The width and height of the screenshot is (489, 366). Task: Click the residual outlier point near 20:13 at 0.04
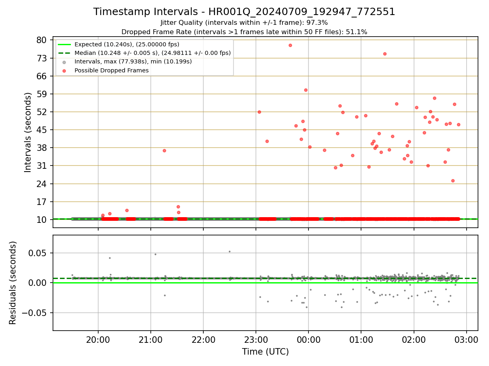[110, 258]
